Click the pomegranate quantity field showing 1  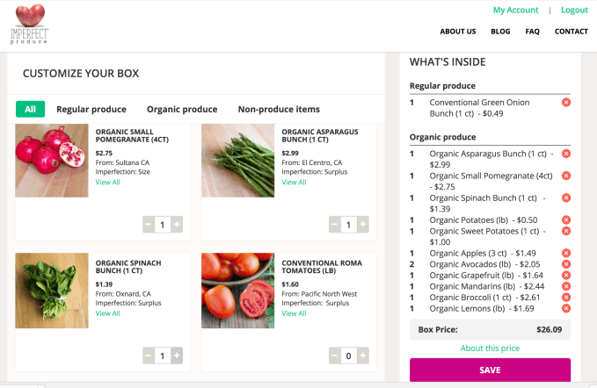[163, 225]
